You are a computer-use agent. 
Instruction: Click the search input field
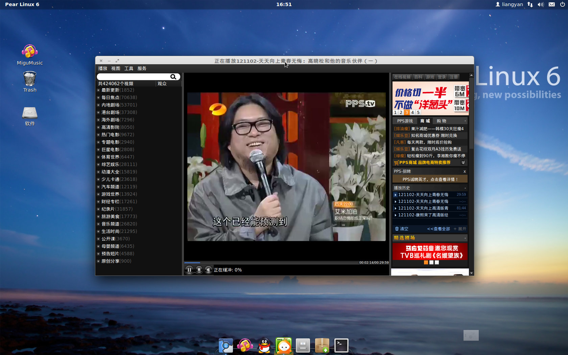[134, 77]
